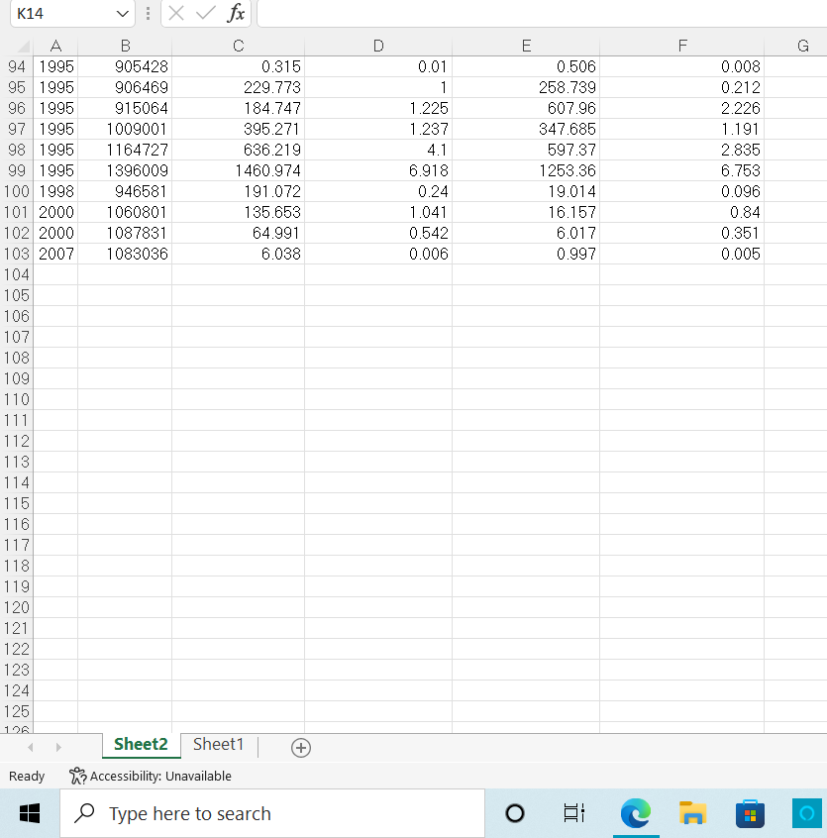The image size is (827, 838).
Task: Click the Cortana circle icon in the taskbar
Action: (514, 813)
